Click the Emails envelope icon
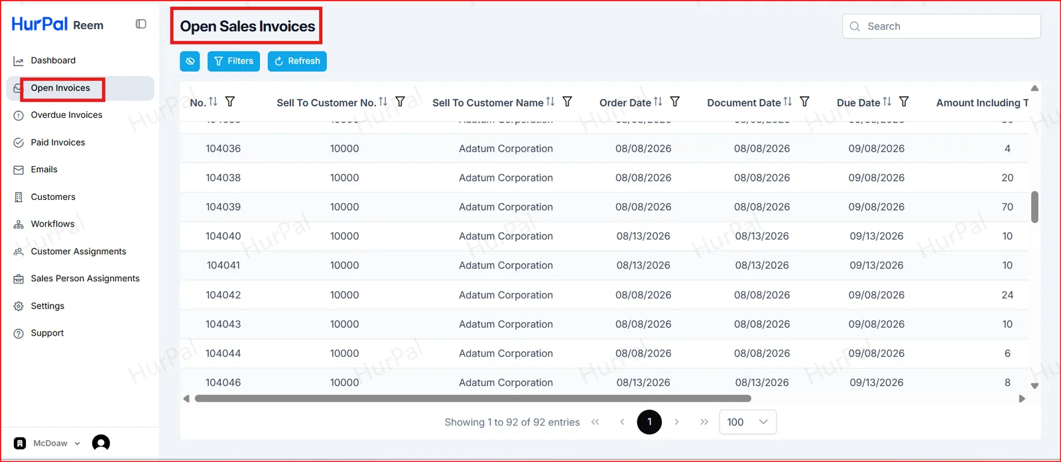The width and height of the screenshot is (1061, 462). click(19, 170)
